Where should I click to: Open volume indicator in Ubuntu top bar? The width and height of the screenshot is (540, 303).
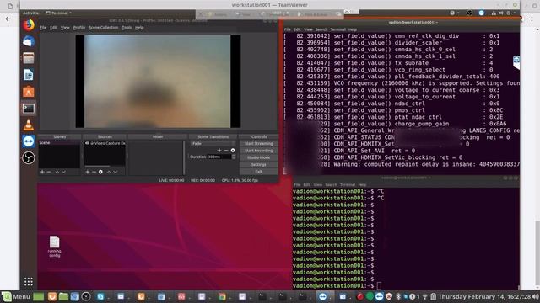click(x=501, y=13)
